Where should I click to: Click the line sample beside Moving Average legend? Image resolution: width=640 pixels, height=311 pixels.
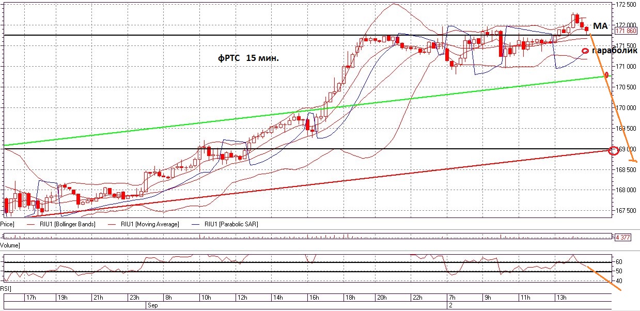[x=112, y=225]
